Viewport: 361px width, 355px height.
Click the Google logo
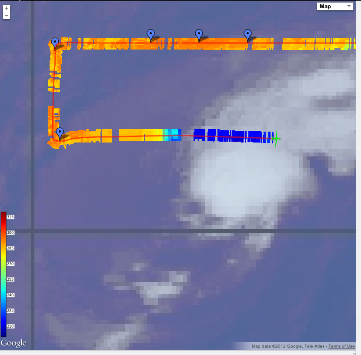(x=13, y=343)
